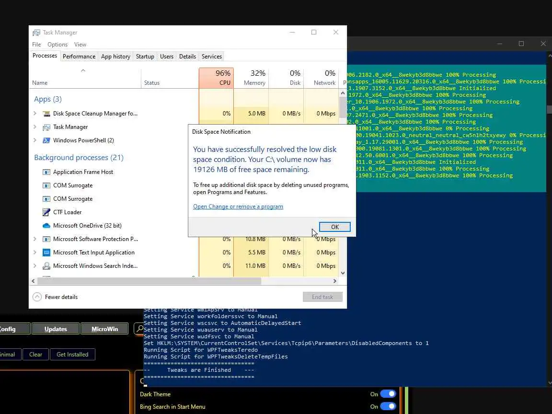
Task: Expand Microsoft Text Input Application row
Action: tap(35, 252)
